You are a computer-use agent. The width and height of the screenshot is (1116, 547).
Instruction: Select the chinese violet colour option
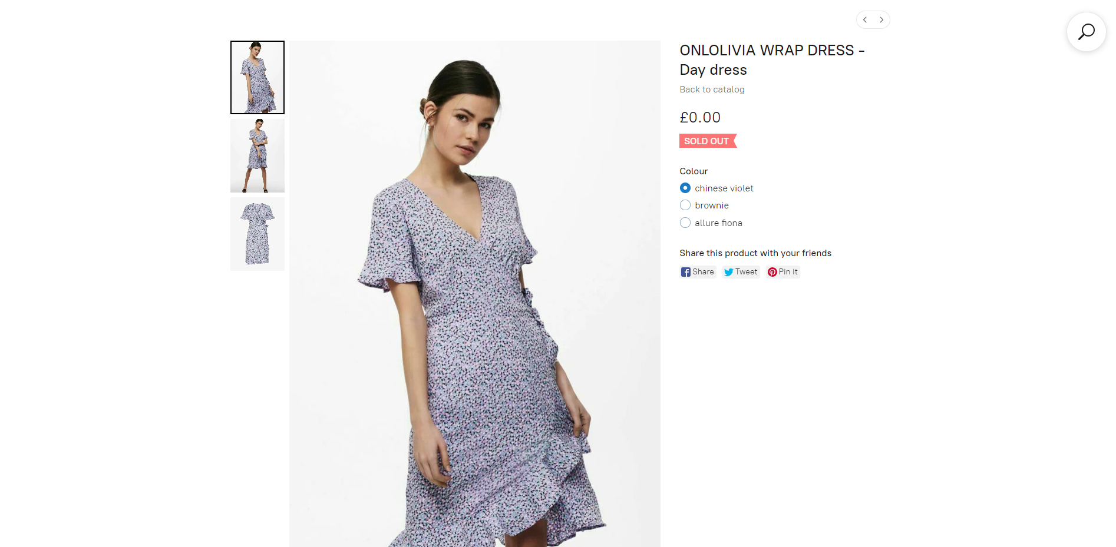[x=685, y=188]
